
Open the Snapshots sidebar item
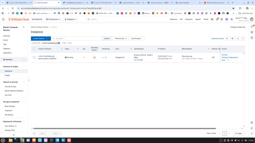(9, 110)
